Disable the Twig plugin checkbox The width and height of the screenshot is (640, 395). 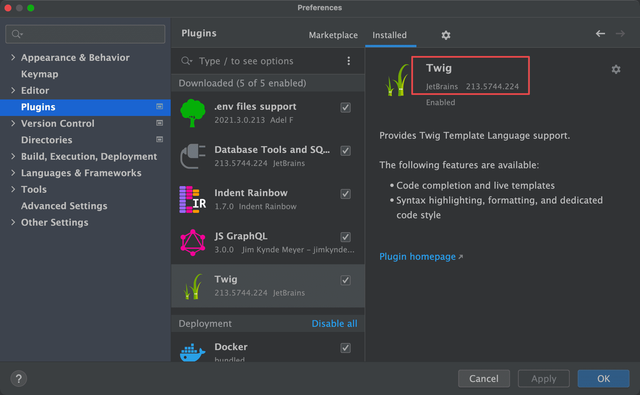[345, 280]
